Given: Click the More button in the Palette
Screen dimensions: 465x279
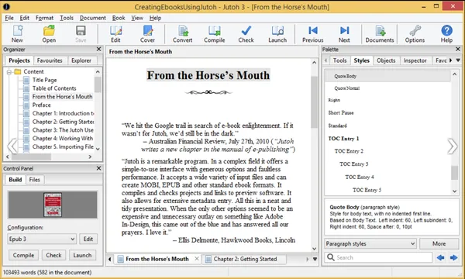Looking at the screenshot, I should pyautogui.click(x=439, y=243).
